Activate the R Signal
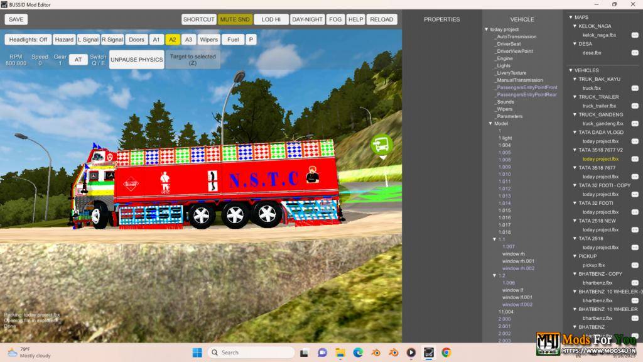Screen dimensions: 643x362 [112, 40]
